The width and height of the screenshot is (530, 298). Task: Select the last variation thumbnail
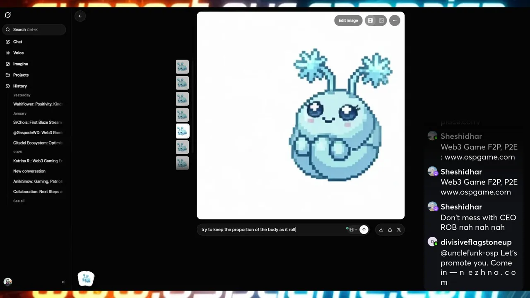coord(182,163)
